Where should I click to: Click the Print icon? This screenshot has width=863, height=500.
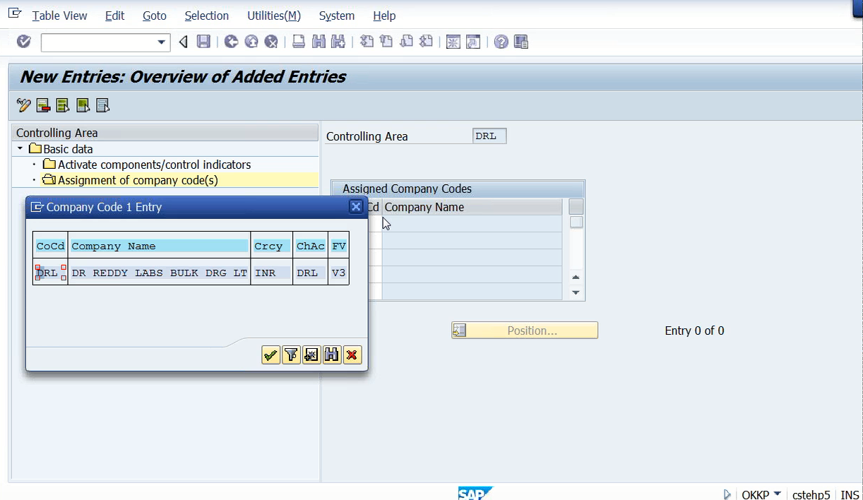(x=299, y=42)
